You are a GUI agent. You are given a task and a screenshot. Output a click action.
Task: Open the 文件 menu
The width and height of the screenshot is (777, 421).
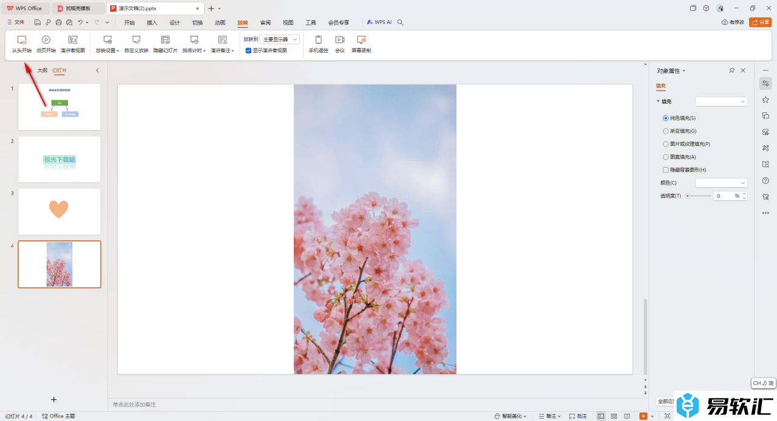coord(16,22)
